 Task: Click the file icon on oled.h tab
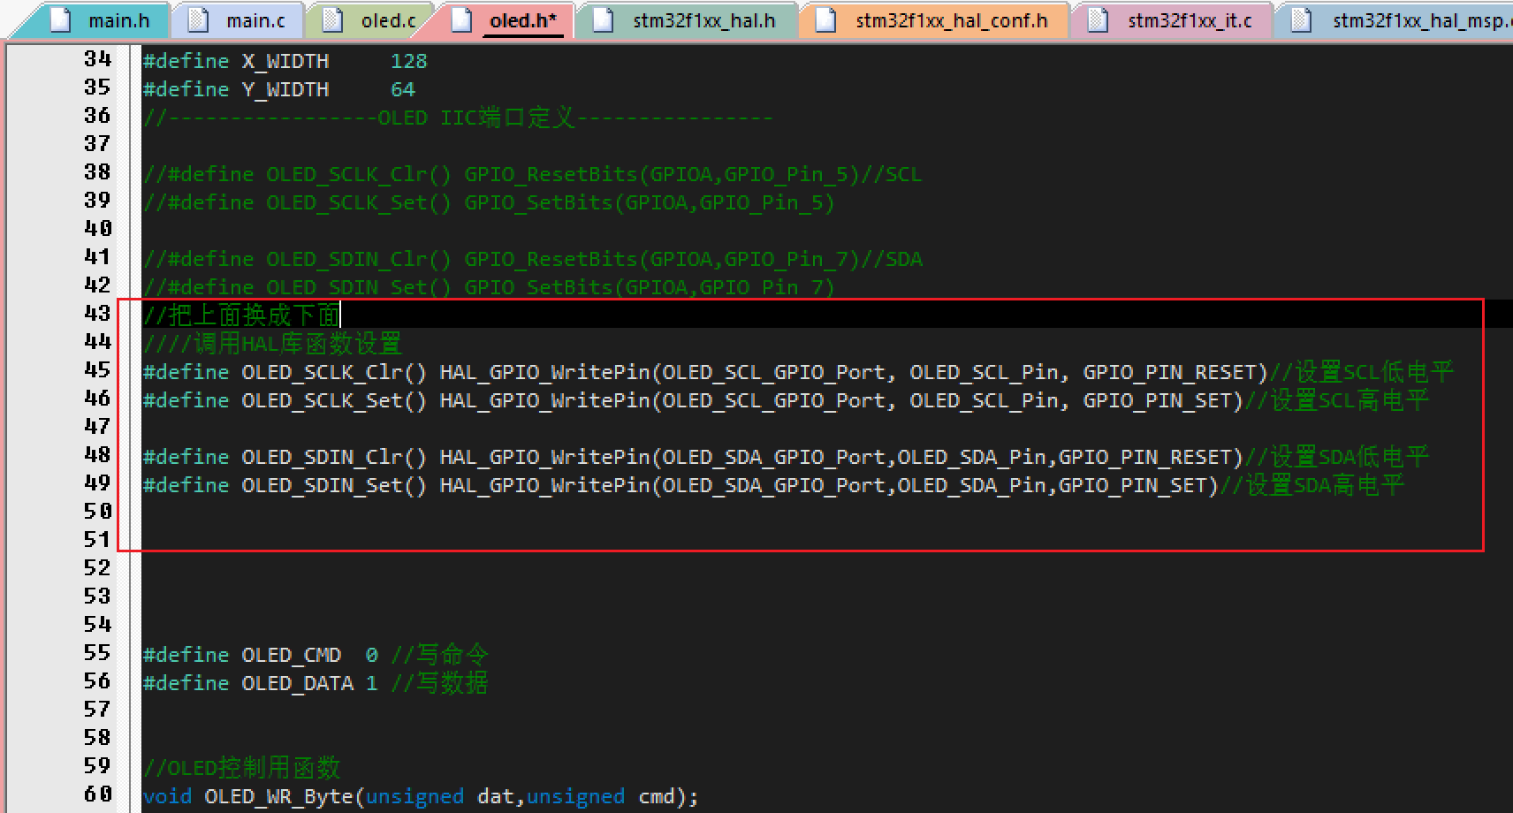pyautogui.click(x=461, y=19)
